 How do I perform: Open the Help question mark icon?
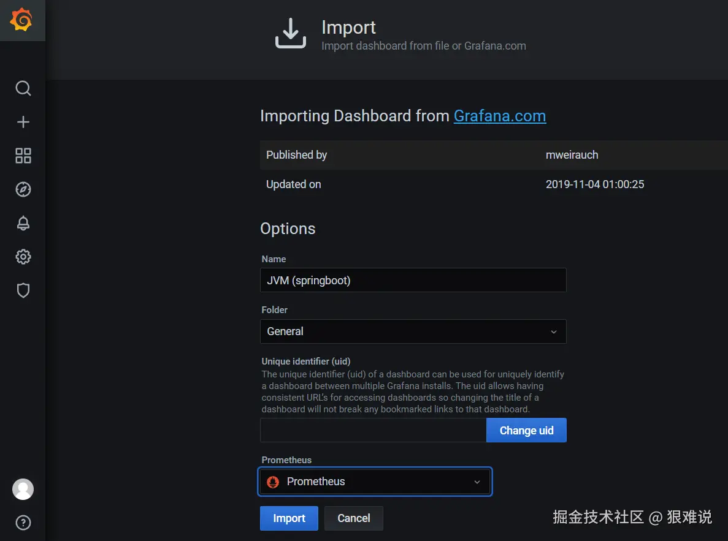click(23, 523)
